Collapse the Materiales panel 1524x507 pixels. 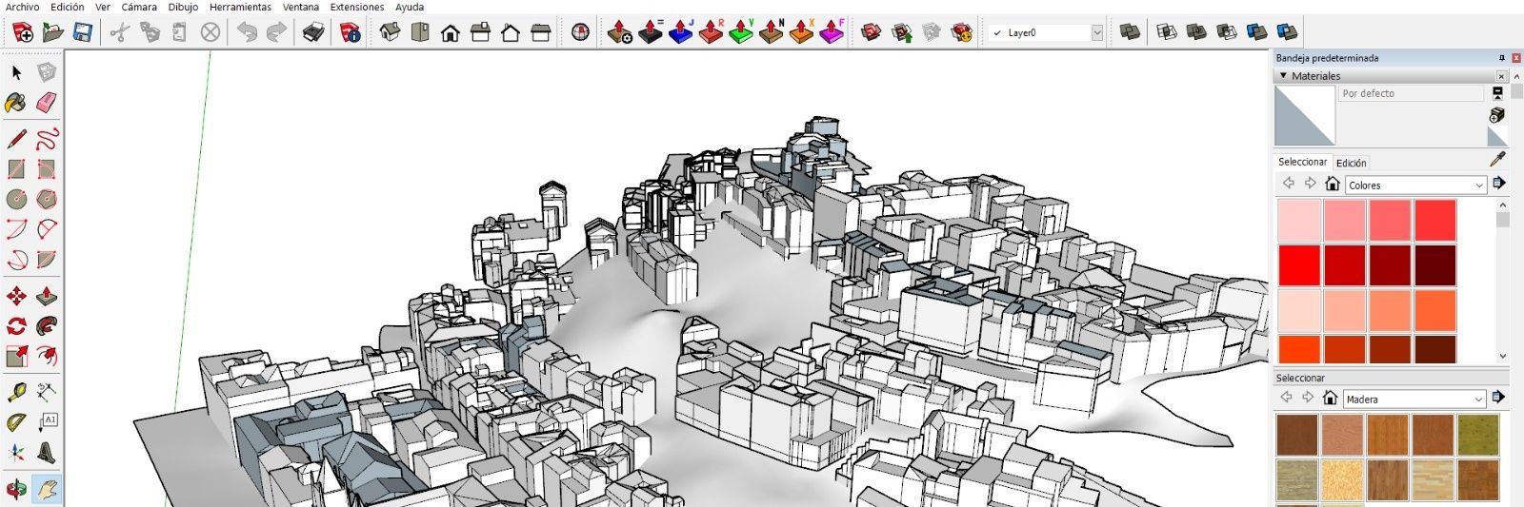(1283, 75)
